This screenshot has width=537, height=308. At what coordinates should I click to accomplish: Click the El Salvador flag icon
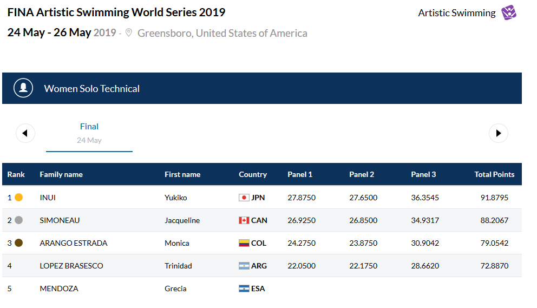[244, 289]
